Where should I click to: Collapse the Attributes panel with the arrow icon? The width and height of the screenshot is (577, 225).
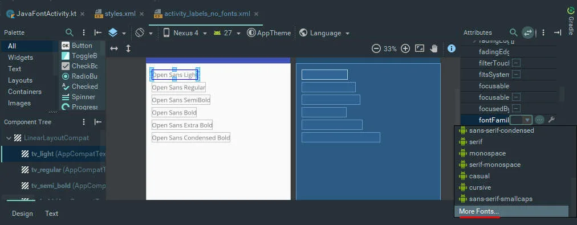point(557,32)
